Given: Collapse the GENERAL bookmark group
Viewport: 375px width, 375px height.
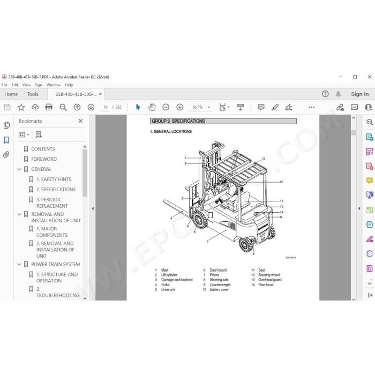Looking at the screenshot, I should 19,169.
